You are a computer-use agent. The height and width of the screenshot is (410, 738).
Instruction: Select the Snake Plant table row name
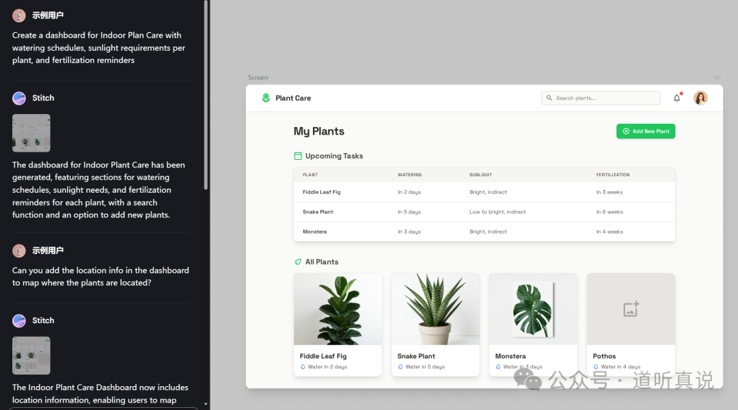(x=318, y=212)
